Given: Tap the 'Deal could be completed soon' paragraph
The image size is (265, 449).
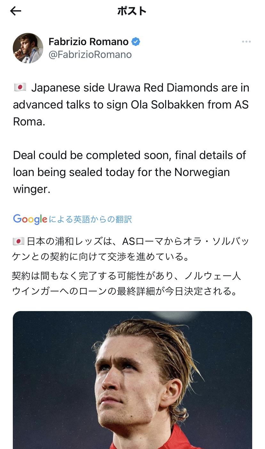Looking at the screenshot, I should pyautogui.click(x=129, y=172).
